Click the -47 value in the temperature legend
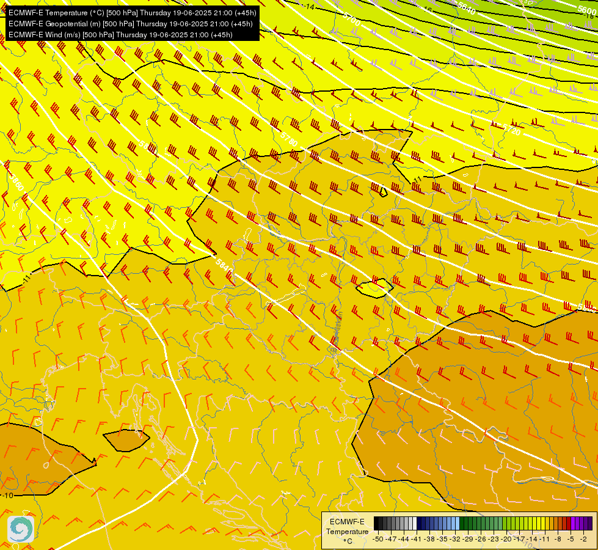Viewport: 598px width, 550px height. click(x=392, y=539)
